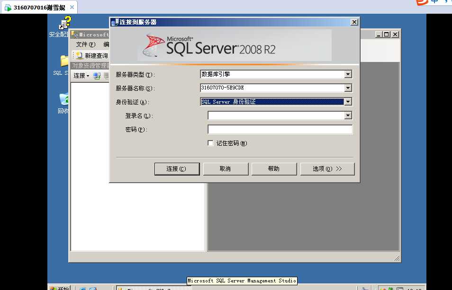Click the 3160707016谢雪妮 tab
This screenshot has width=452, height=290.
click(39, 8)
